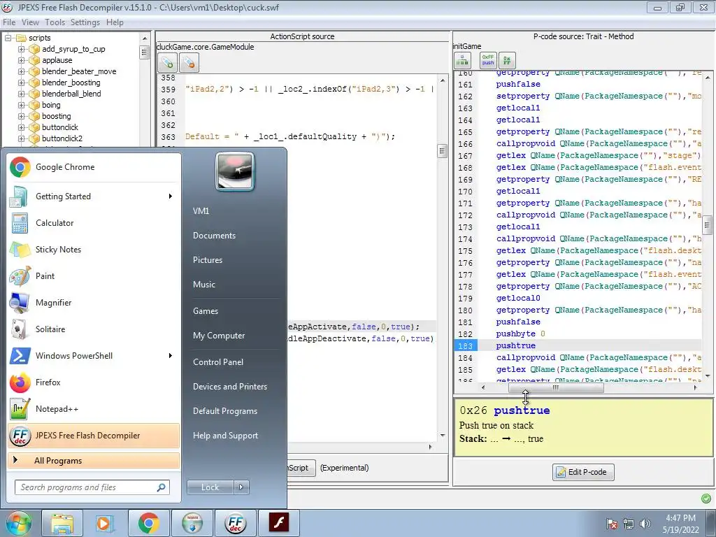Click the ActionScript vertical scrollbar thumb
This screenshot has height=537, width=716.
coord(442,151)
